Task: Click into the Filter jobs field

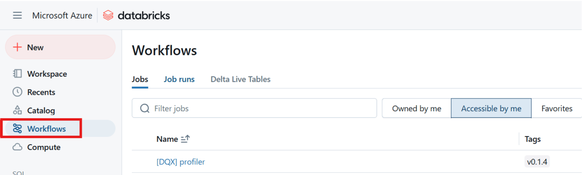Action: (x=254, y=109)
